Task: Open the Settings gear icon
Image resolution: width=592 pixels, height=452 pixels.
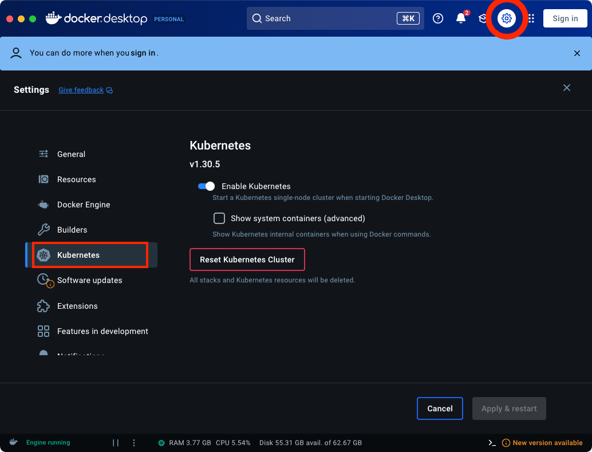Action: 506,18
